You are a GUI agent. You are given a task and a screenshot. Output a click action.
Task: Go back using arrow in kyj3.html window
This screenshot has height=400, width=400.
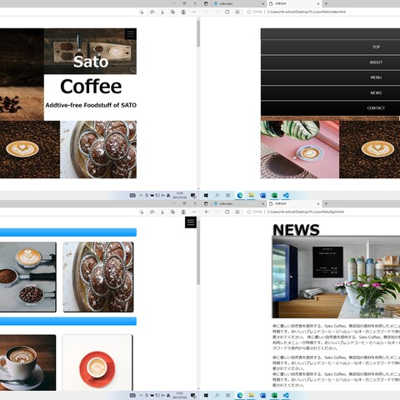tap(207, 212)
